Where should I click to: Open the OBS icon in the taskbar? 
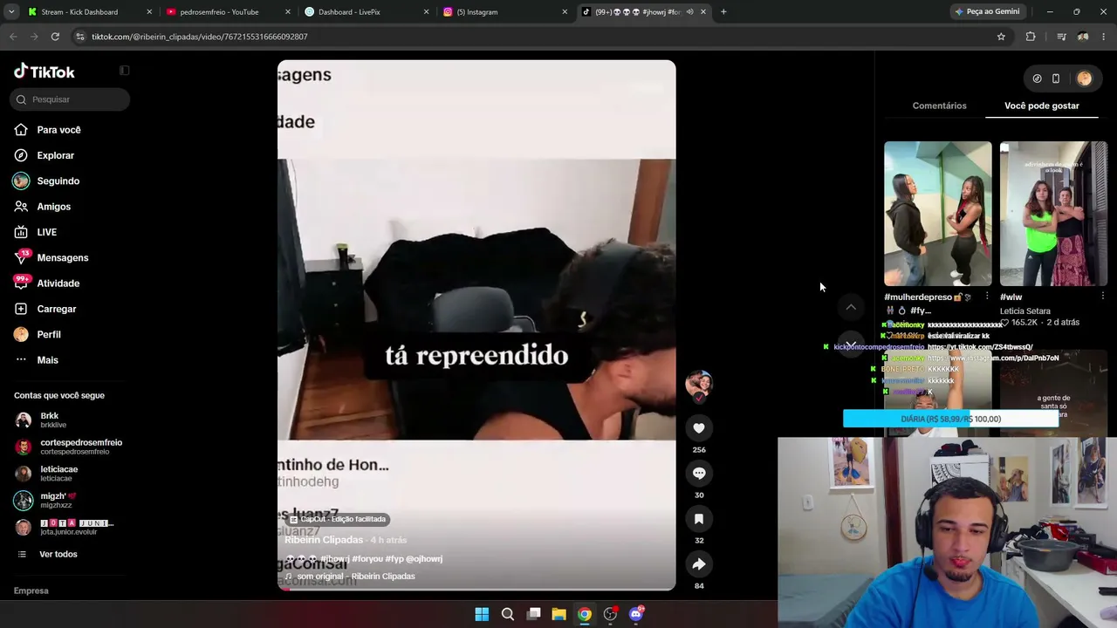coord(610,614)
